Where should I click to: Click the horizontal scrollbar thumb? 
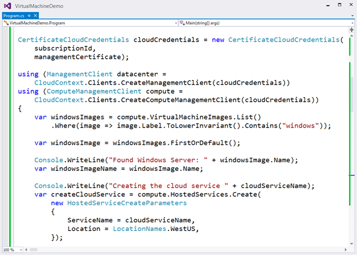[33, 250]
